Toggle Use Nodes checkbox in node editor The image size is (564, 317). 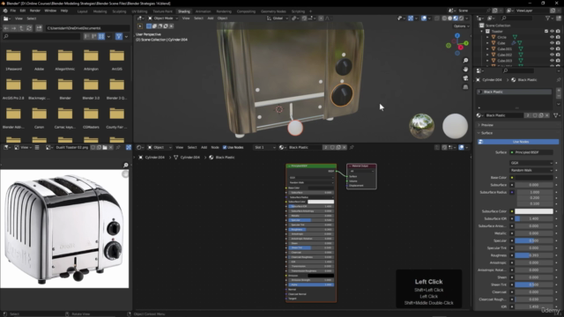coord(225,147)
